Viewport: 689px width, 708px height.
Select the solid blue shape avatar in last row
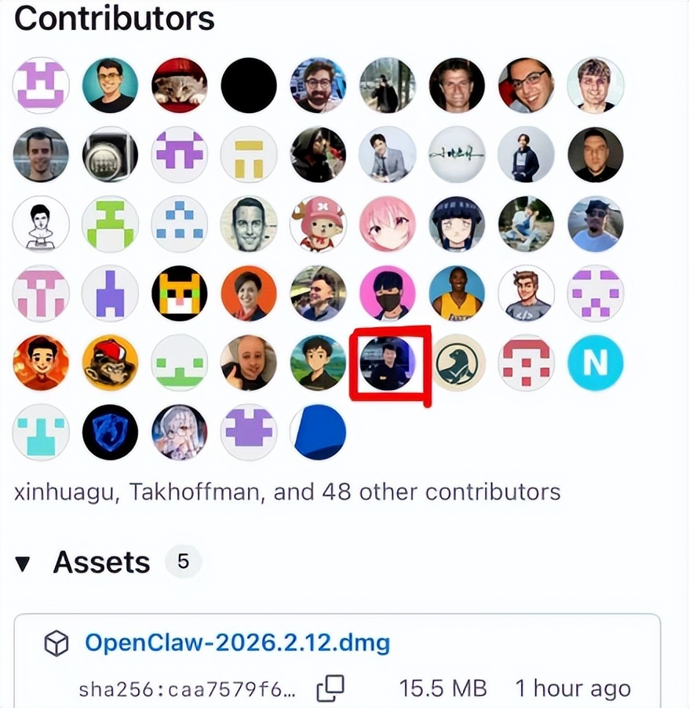coord(319,432)
